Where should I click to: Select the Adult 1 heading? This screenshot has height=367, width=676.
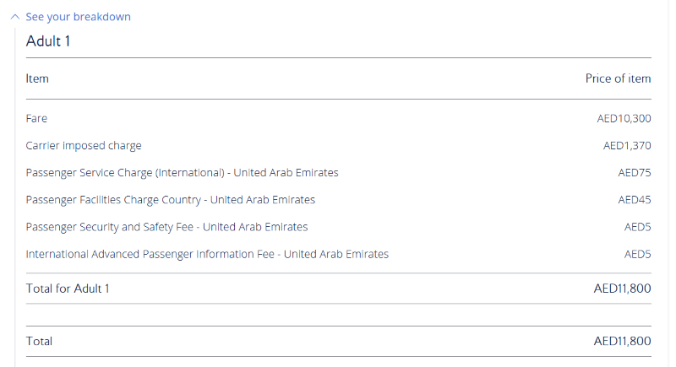click(x=48, y=41)
